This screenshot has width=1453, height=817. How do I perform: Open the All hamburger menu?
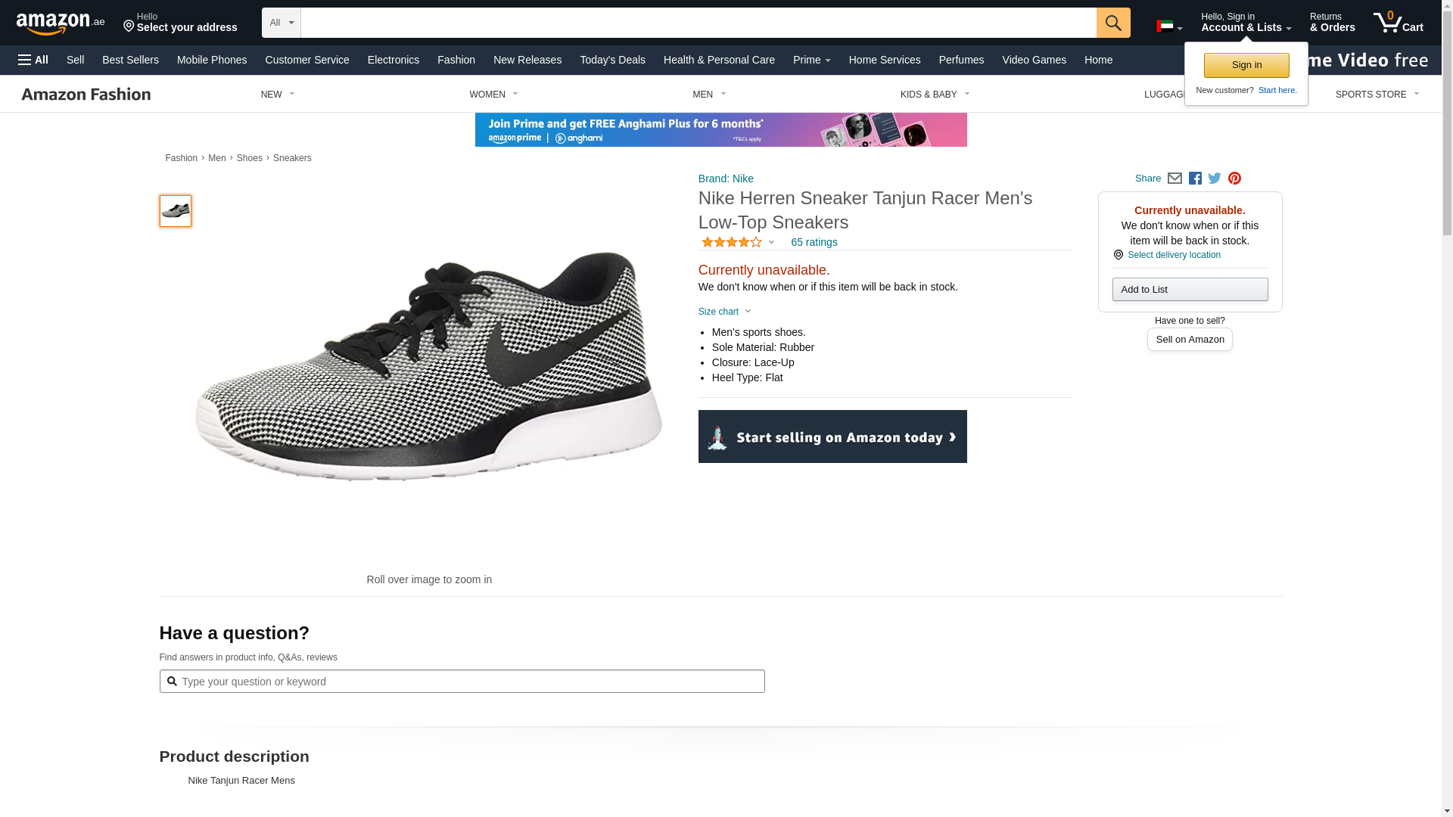click(33, 60)
